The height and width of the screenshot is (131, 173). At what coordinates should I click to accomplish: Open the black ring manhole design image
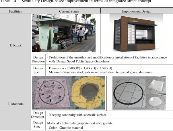(129, 93)
